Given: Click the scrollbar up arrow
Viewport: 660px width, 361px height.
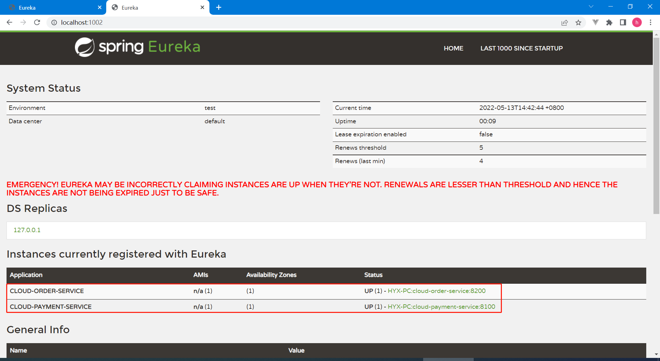Looking at the screenshot, I should (x=656, y=34).
